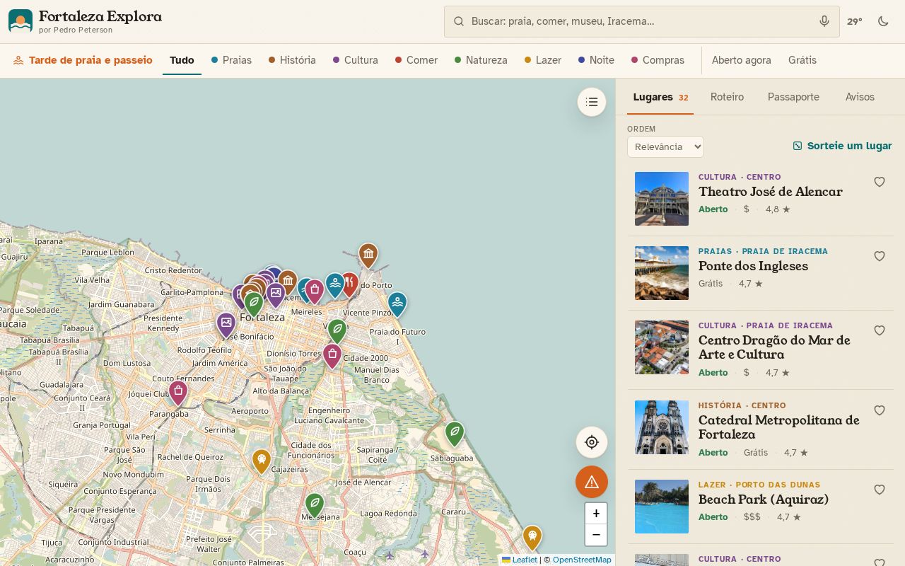Zoom in on the map
The height and width of the screenshot is (566, 905).
click(x=596, y=514)
